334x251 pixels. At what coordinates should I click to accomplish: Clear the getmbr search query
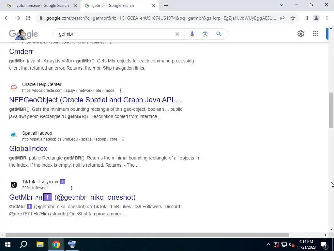point(177,34)
